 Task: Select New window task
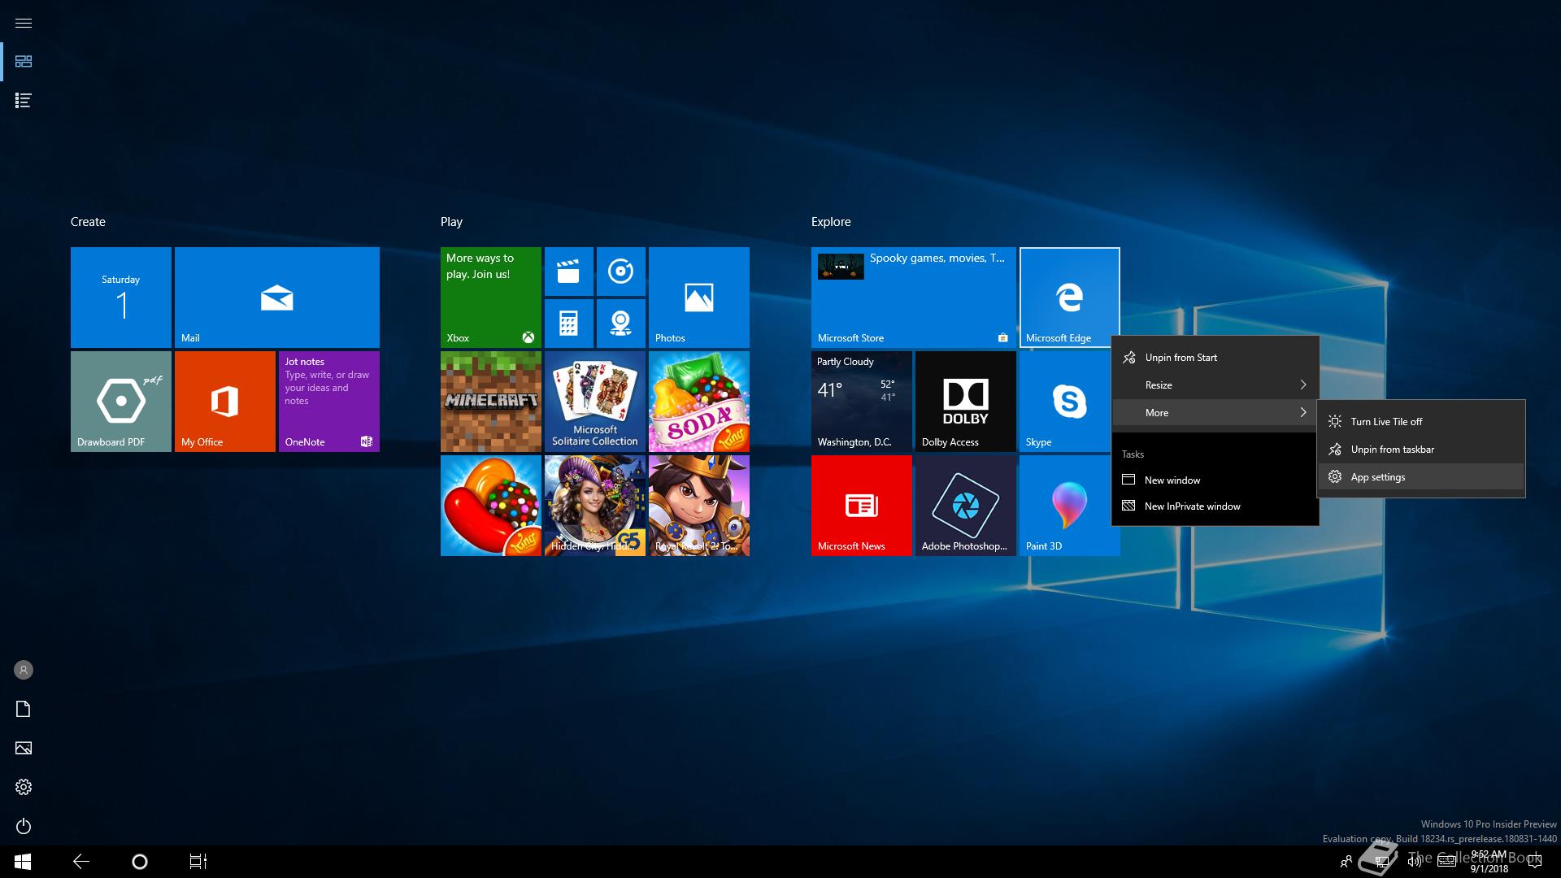1215,480
